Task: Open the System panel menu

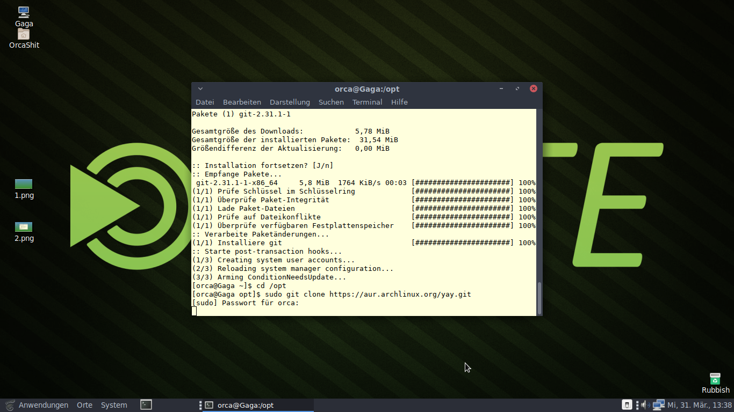Action: (114, 405)
